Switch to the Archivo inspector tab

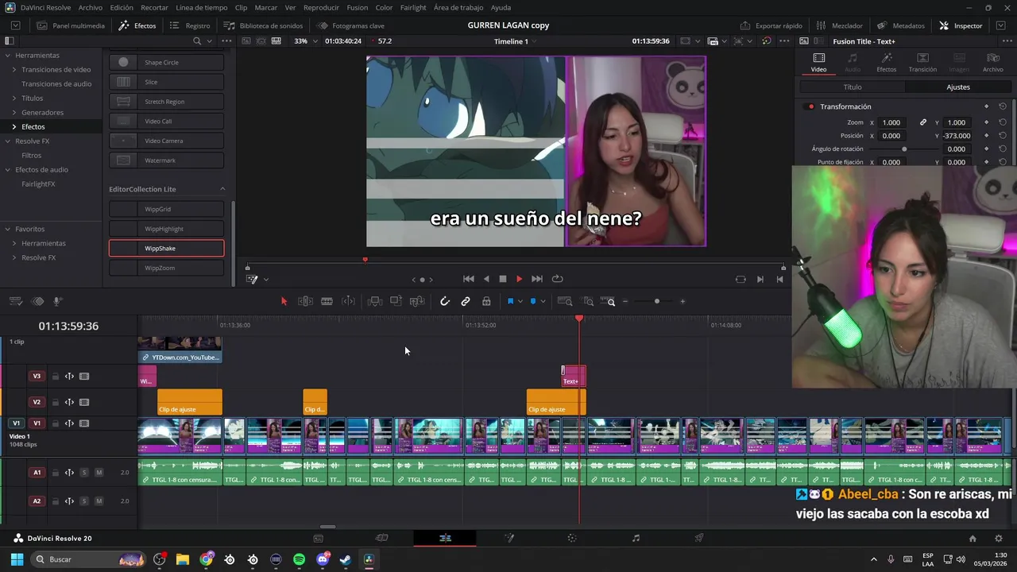click(992, 62)
